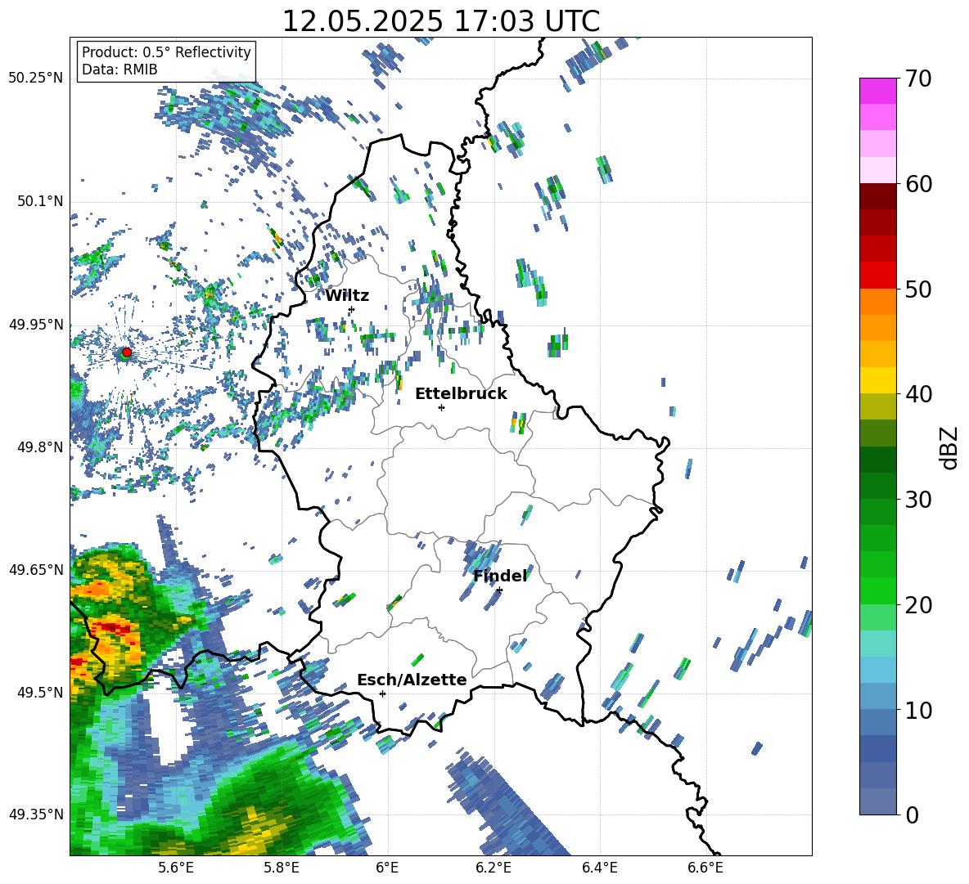Click the bright green swatch above 20 dBZ
This screenshot has height=884, width=969.
pos(877,590)
